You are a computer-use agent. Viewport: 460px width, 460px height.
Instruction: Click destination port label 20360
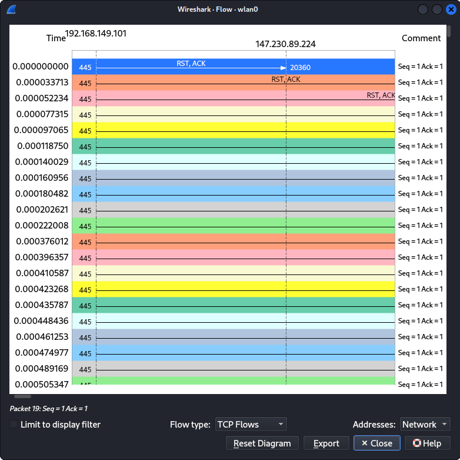point(300,68)
